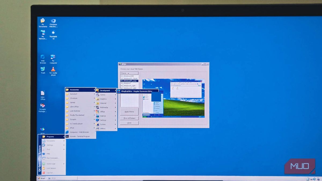This screenshot has width=322, height=181.
Task: Minimize the XPQ4 window
Action: tap(202, 64)
